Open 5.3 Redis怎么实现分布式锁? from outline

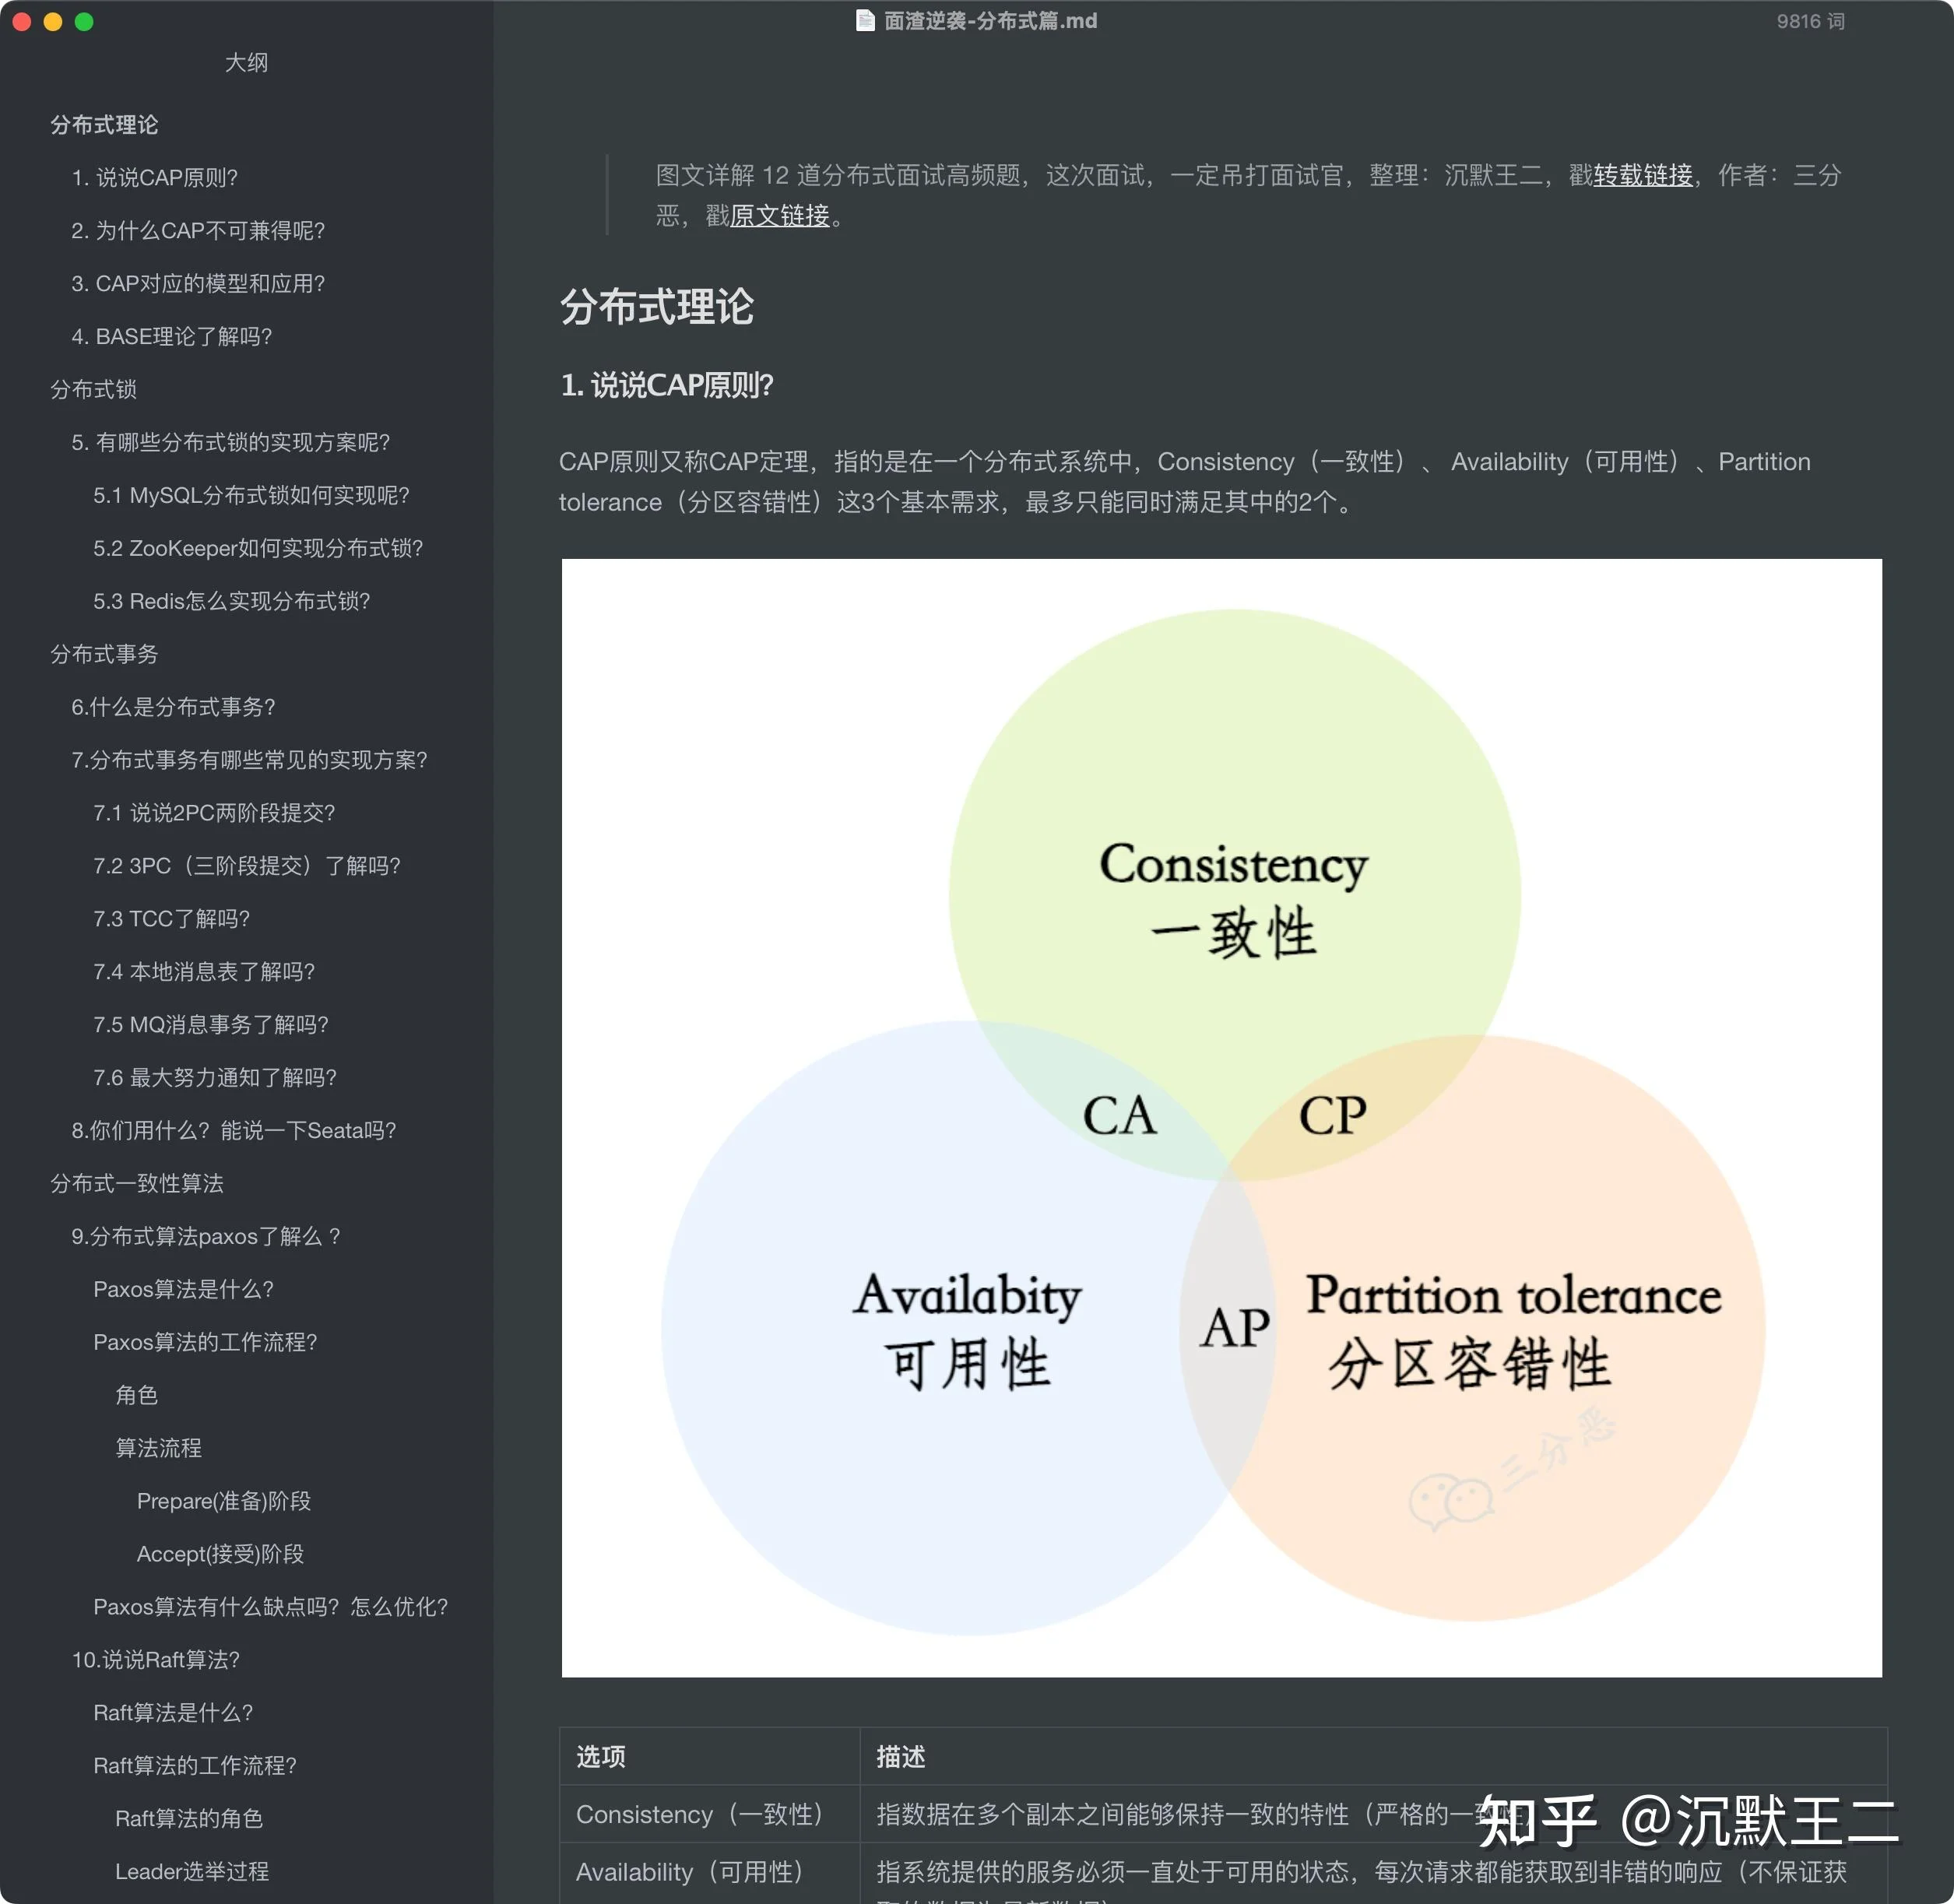pos(231,601)
